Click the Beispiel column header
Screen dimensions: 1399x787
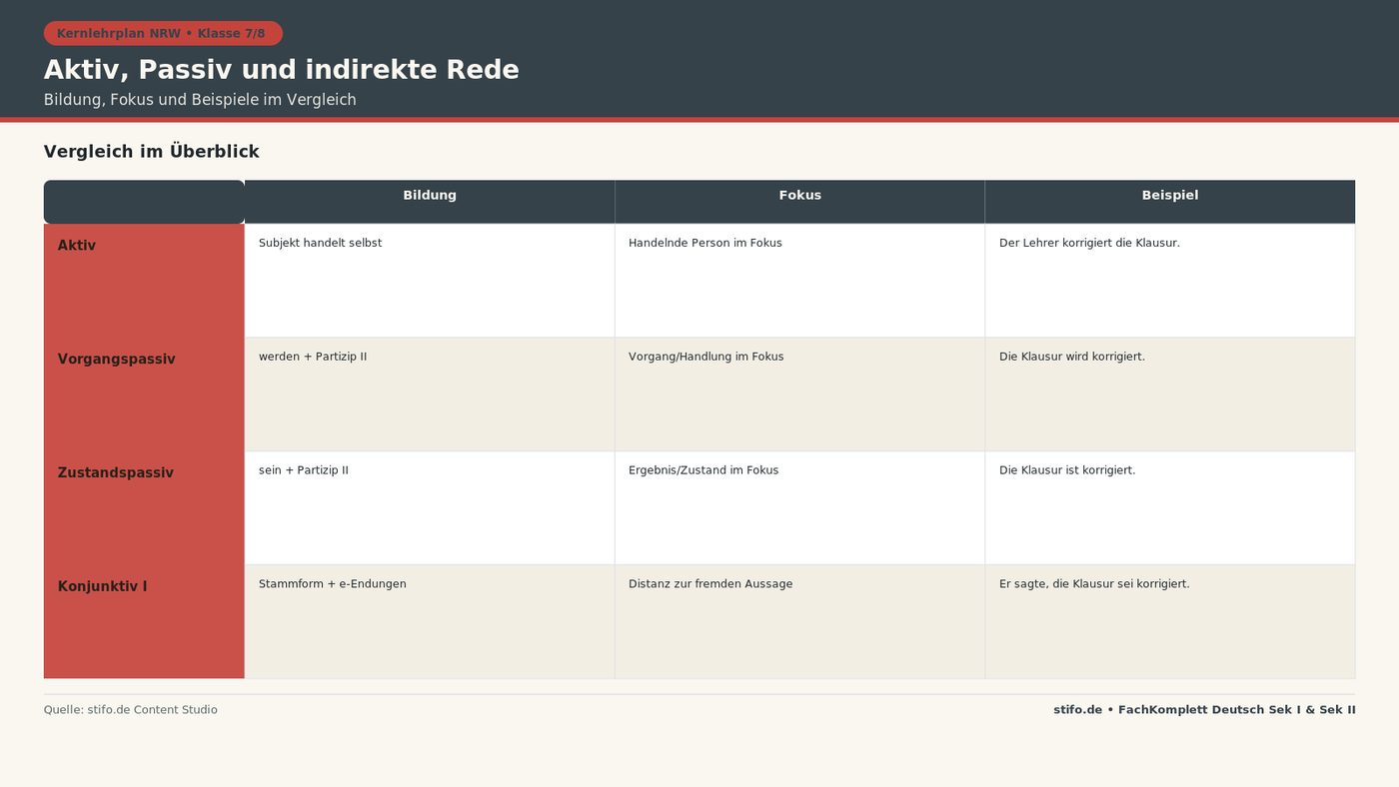point(1170,202)
